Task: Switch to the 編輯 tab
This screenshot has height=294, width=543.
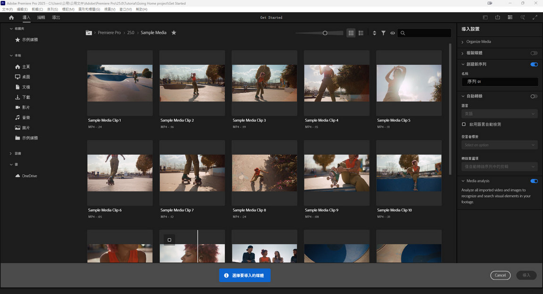Action: coord(41,17)
